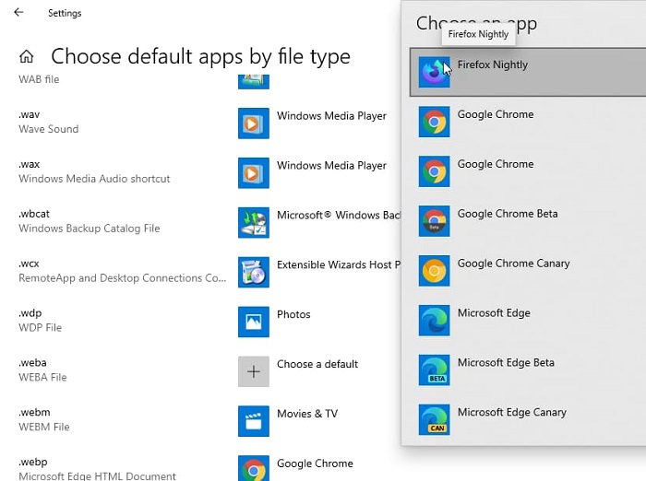Screen dimensions: 646x481
Task: Click the "Movies & TV" label for .webm
Action: click(x=306, y=414)
